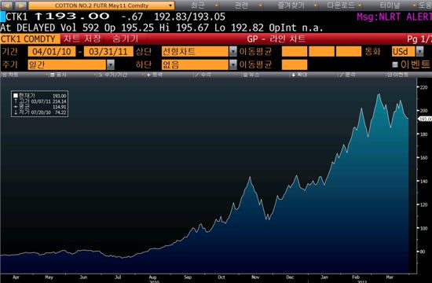Viewport: 432px width, 283px height.
Task: Click the first upper moving average field
Action: click(x=295, y=52)
